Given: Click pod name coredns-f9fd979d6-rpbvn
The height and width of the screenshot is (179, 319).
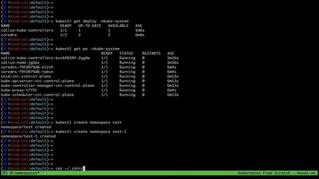Looking at the screenshot, I should point(27,72).
